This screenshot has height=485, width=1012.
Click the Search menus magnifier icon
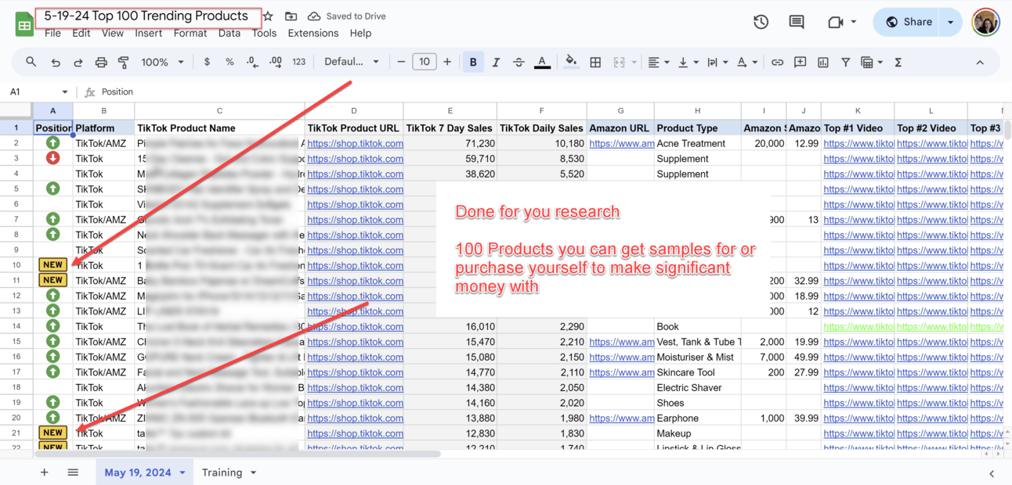click(x=31, y=62)
